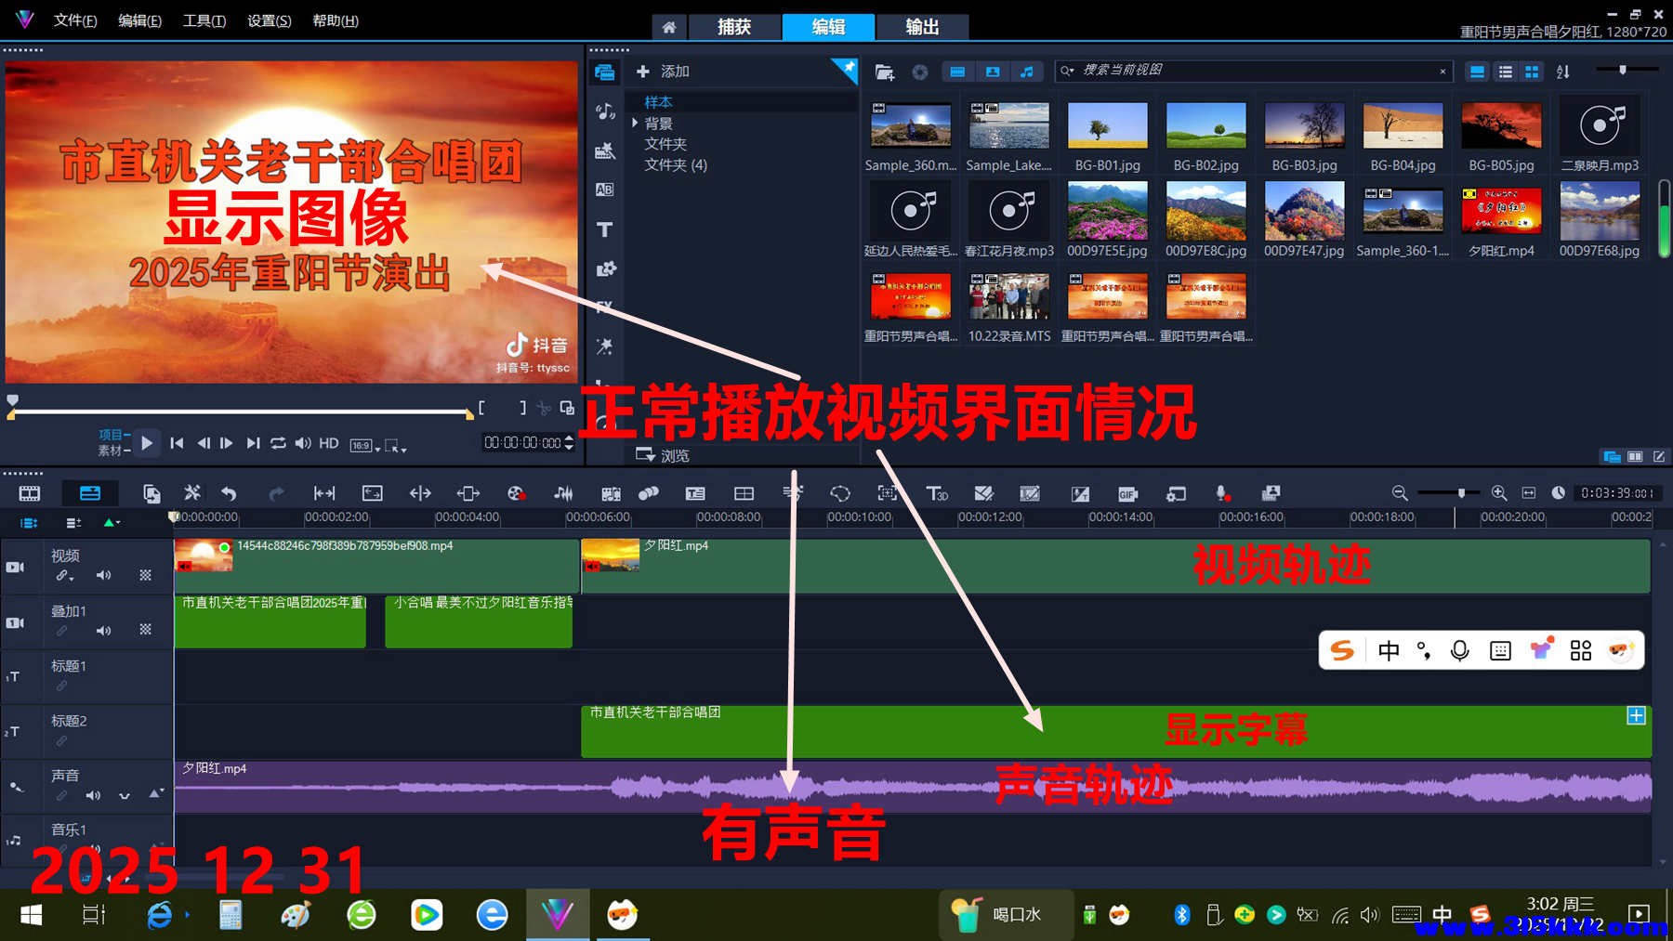Switch to the 输出 tab
This screenshot has height=941, width=1673.
[x=921, y=27]
